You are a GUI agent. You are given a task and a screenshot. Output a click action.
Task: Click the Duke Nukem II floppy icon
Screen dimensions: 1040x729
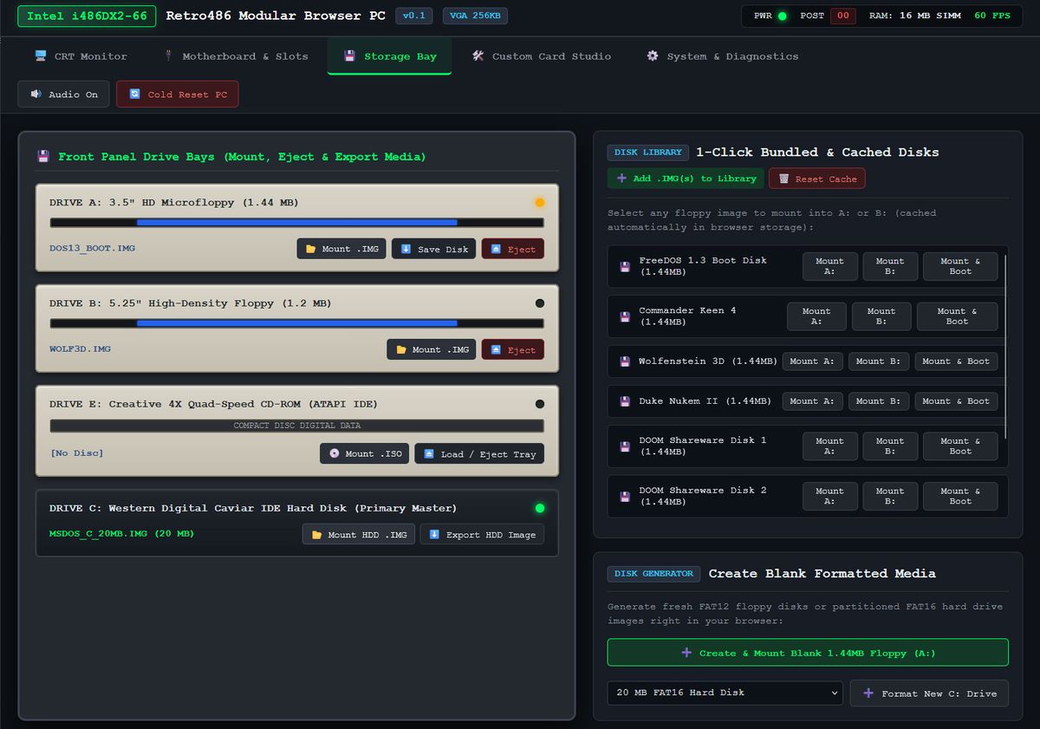(625, 401)
